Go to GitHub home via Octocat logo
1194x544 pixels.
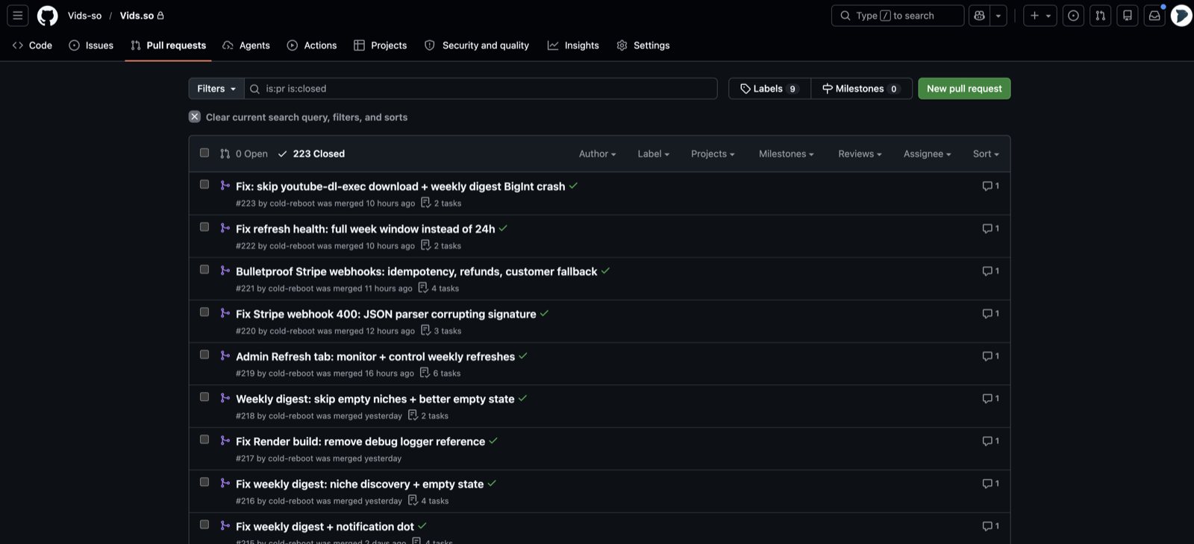tap(48, 16)
